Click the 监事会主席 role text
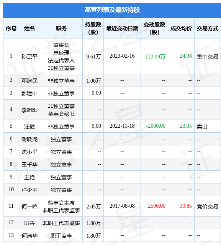The width and height of the screenshot is (221, 245). point(61,203)
